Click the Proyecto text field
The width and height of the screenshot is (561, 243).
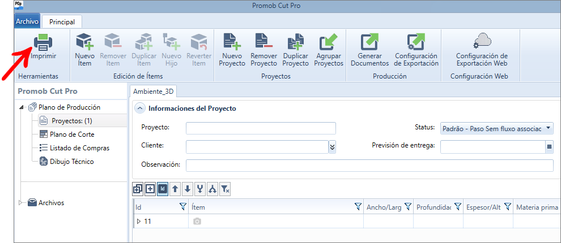(261, 128)
